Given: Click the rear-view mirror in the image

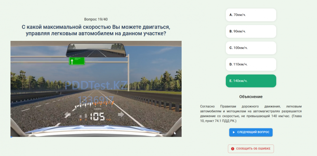Looking at the screenshot, I should pyautogui.click(x=96, y=50).
